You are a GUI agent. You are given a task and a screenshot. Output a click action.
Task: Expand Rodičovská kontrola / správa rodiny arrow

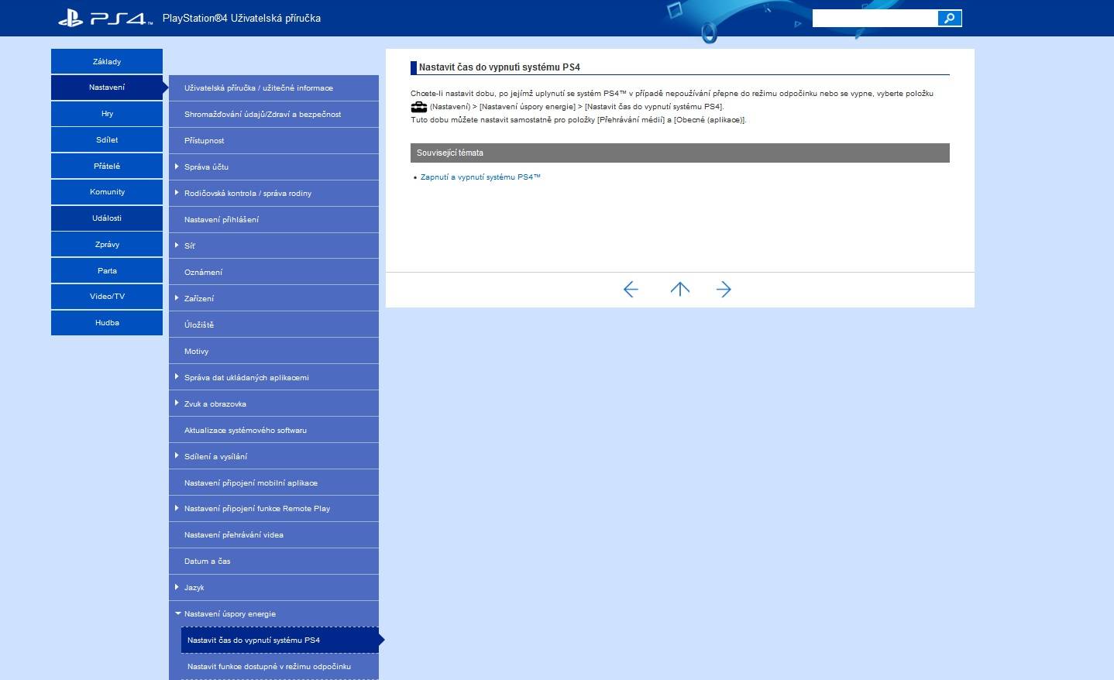[177, 193]
